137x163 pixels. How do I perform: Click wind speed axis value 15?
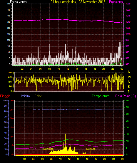9,46
